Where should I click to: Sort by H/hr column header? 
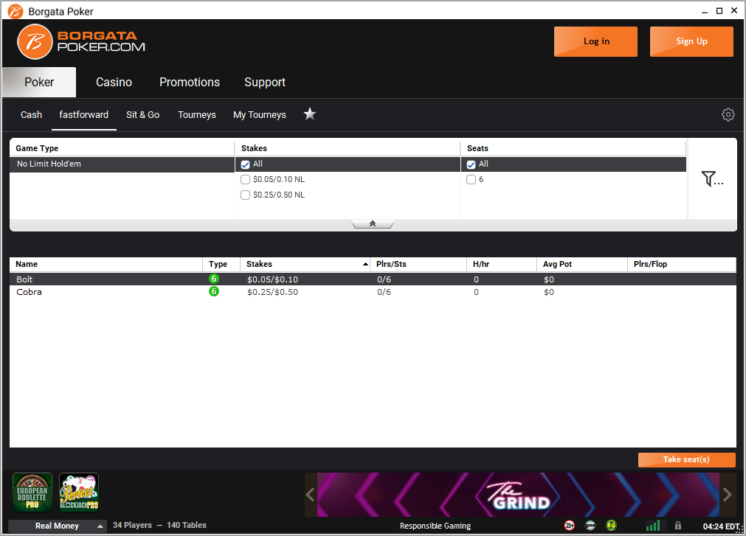pyautogui.click(x=502, y=264)
